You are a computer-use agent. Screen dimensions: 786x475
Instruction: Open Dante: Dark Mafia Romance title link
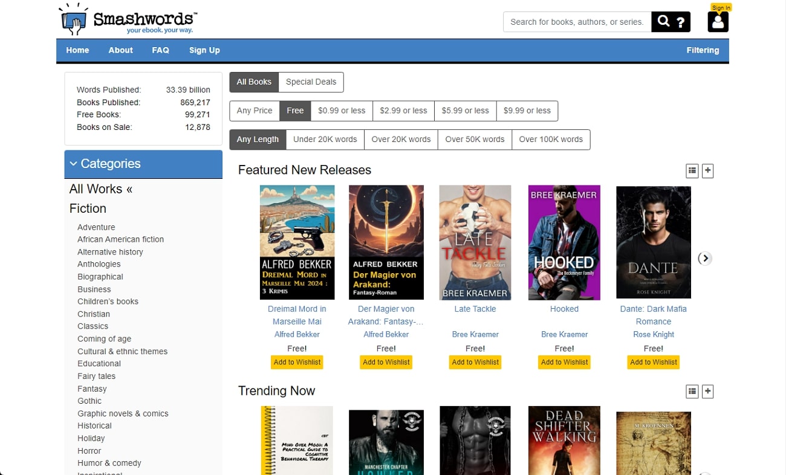[x=654, y=315]
